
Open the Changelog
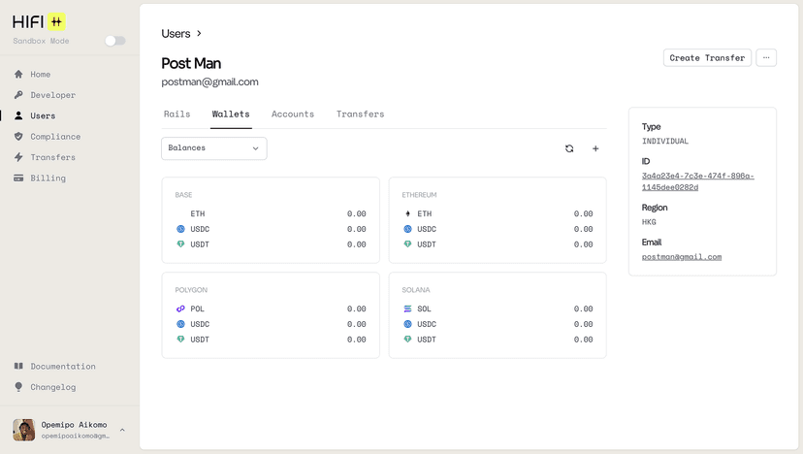pos(52,387)
